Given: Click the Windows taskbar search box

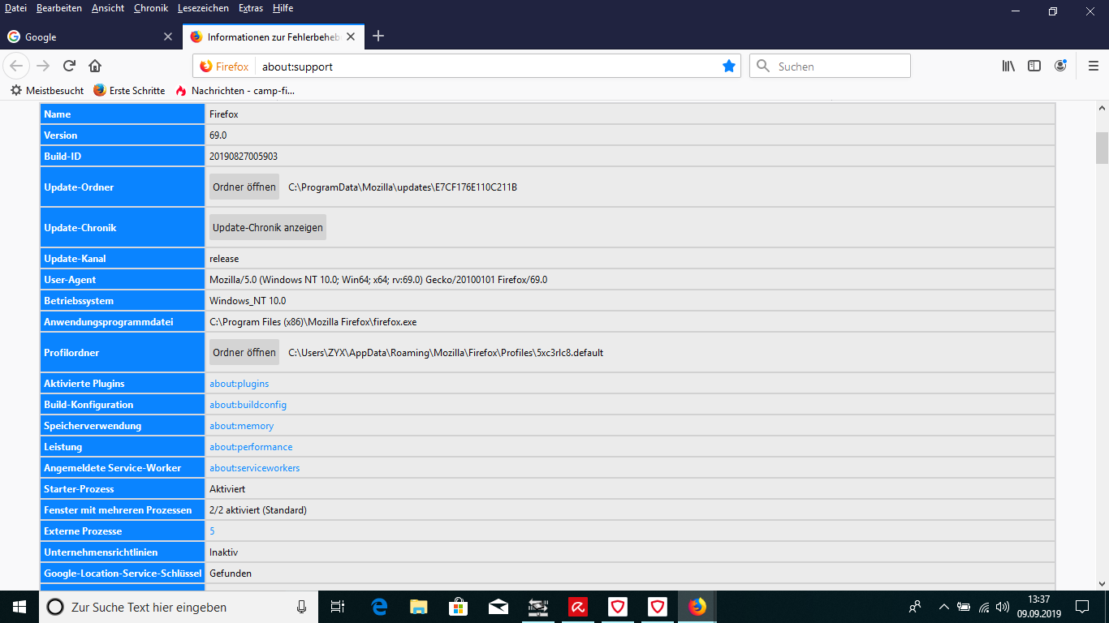Looking at the screenshot, I should click(x=177, y=607).
